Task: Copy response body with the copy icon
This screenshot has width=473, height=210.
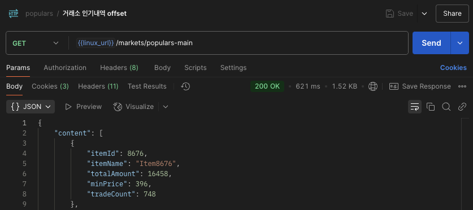Action: [x=431, y=107]
